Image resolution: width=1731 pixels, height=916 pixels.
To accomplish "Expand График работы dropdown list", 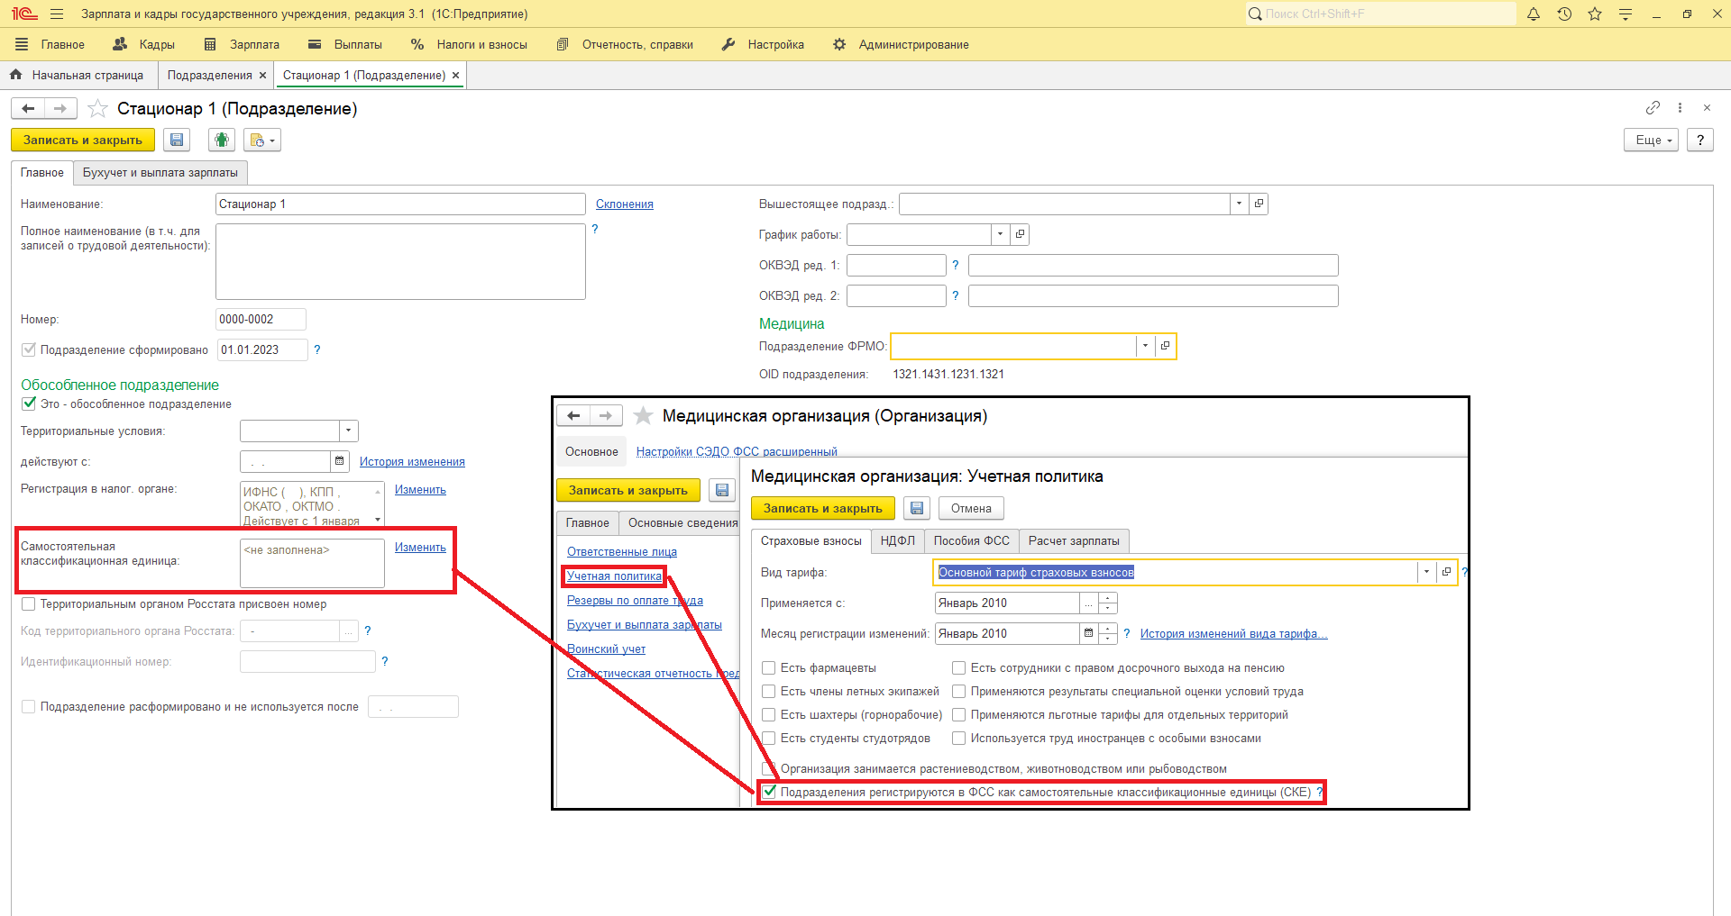I will (1001, 234).
